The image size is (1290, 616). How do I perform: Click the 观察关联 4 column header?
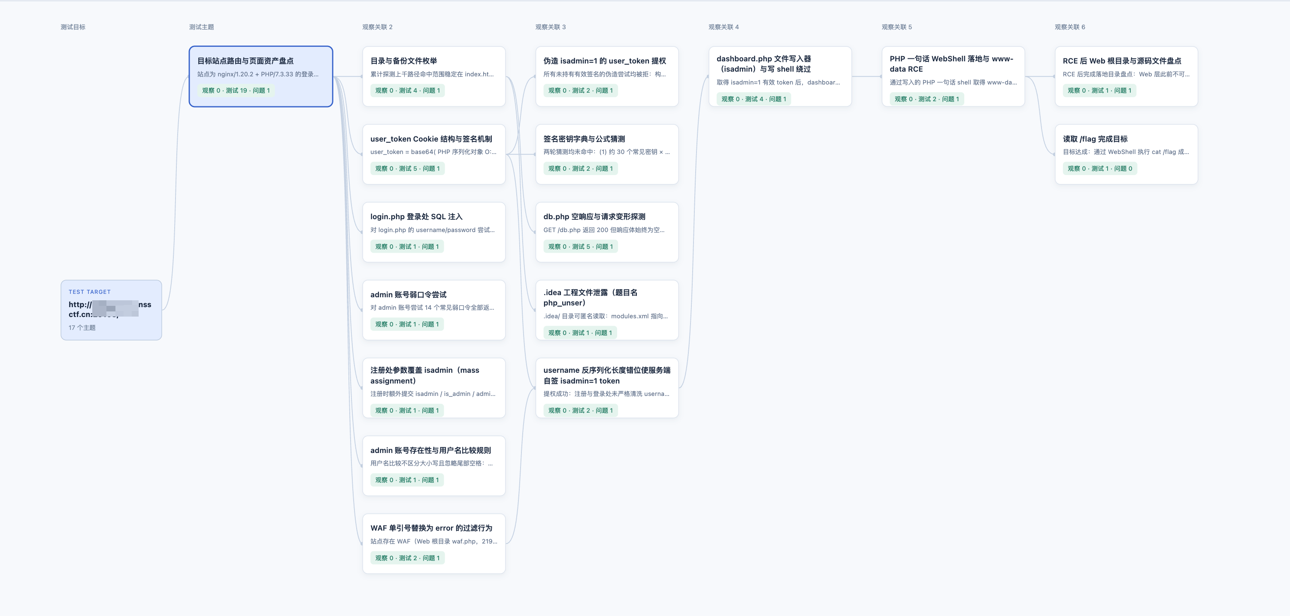pyautogui.click(x=724, y=27)
